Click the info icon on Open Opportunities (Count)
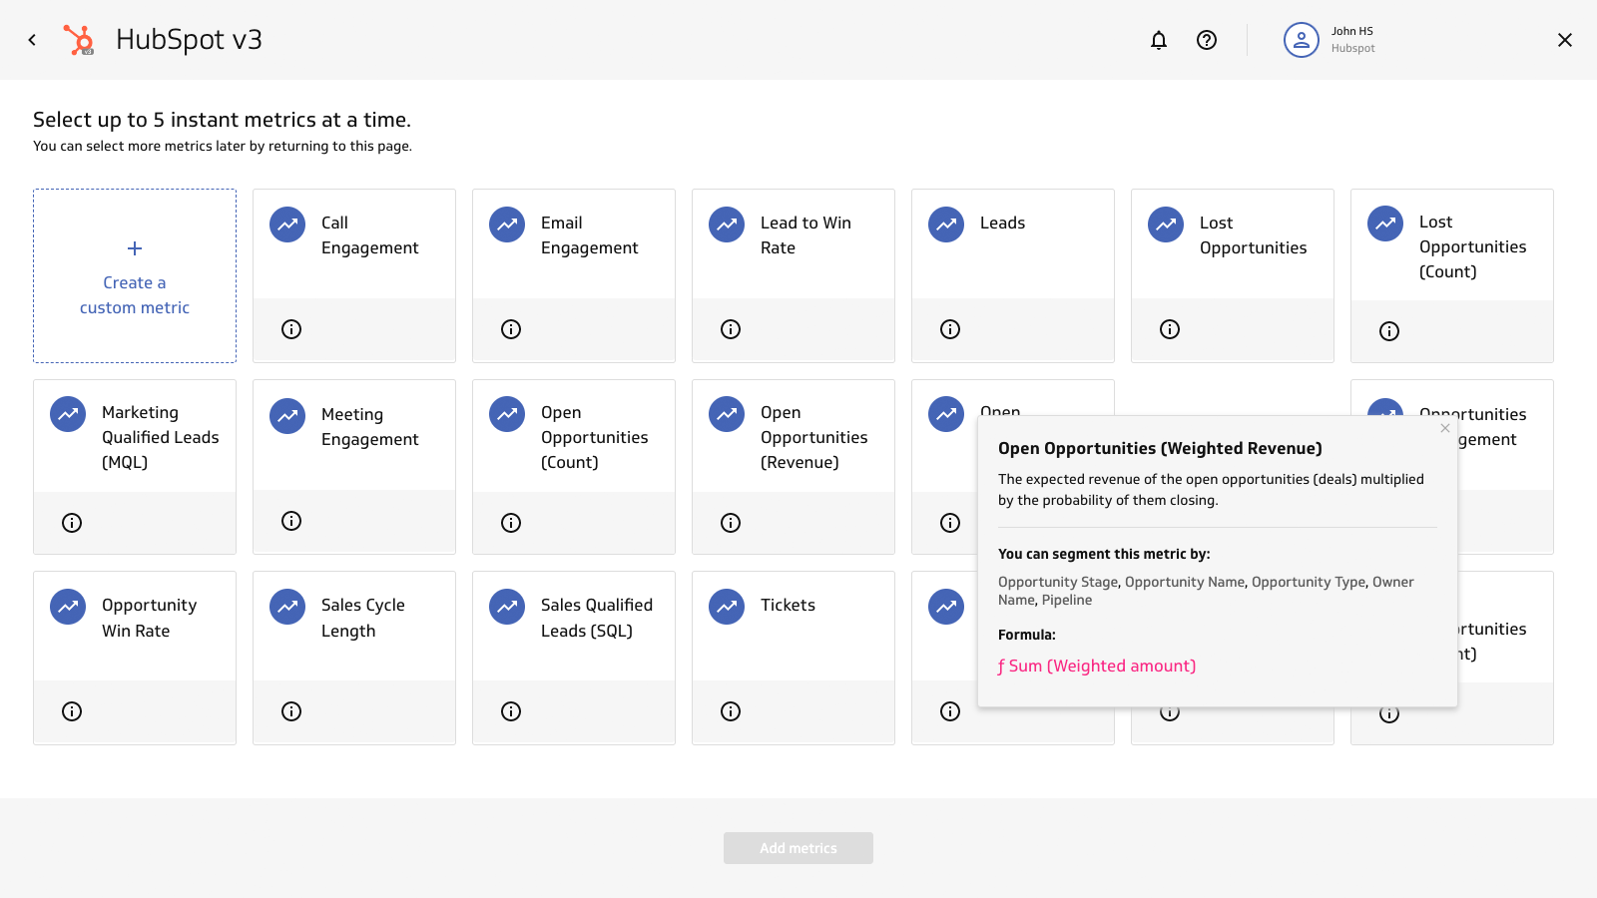1597x898 pixels. click(x=510, y=522)
